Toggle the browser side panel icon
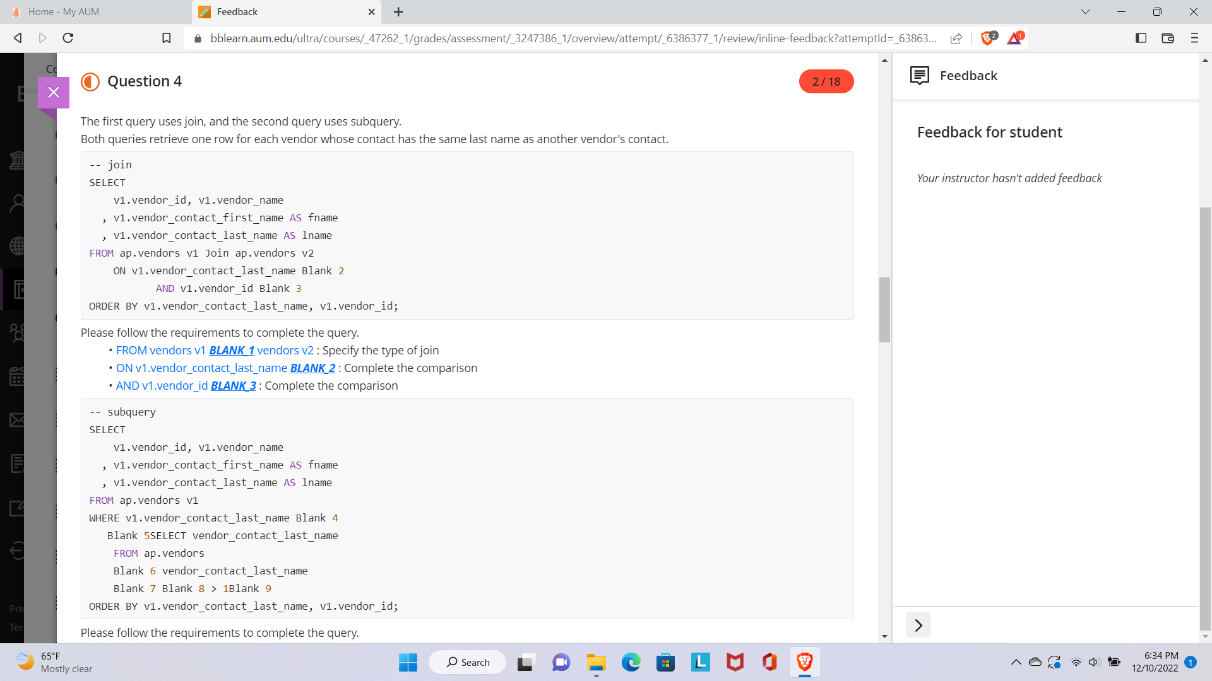The width and height of the screenshot is (1212, 681). pyautogui.click(x=1140, y=38)
